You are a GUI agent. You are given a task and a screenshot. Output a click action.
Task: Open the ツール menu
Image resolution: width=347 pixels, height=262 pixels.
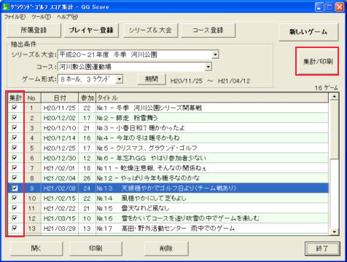point(41,17)
